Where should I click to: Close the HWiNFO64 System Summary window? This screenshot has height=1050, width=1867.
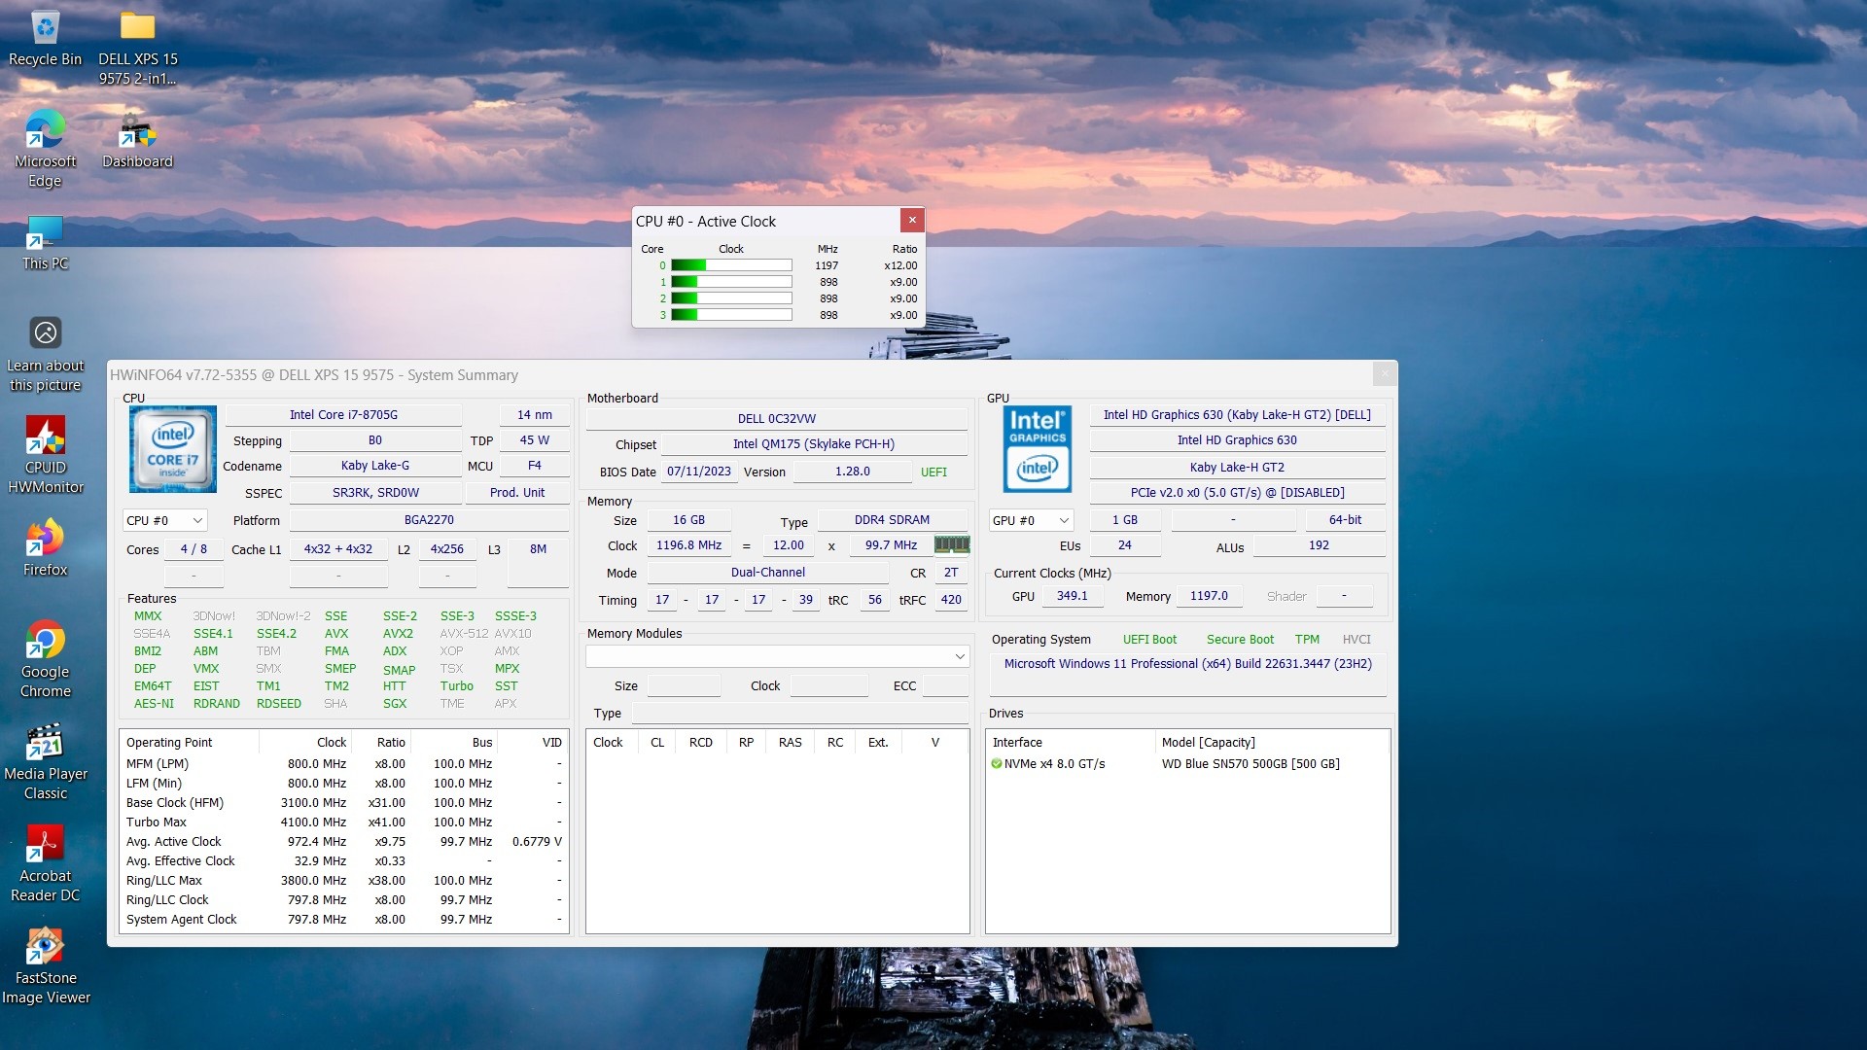tap(1385, 373)
